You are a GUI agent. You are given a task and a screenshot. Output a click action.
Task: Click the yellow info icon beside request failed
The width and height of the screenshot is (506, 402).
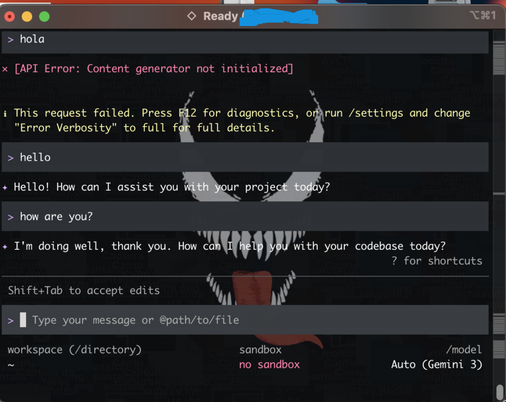[x=5, y=113]
